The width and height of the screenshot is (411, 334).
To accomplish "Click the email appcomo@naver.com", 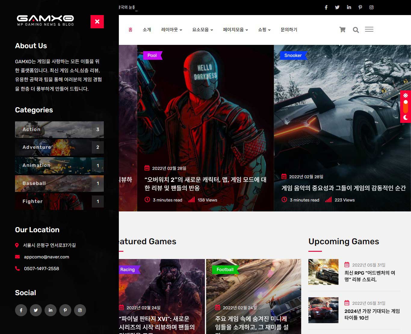I will (x=47, y=257).
